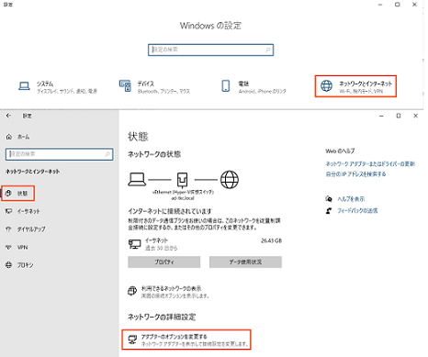Open 利用できるネットワークの表示
This screenshot has height=357, width=428.
(x=169, y=292)
